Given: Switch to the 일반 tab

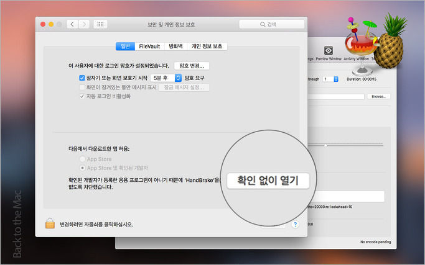Looking at the screenshot, I should pos(125,47).
